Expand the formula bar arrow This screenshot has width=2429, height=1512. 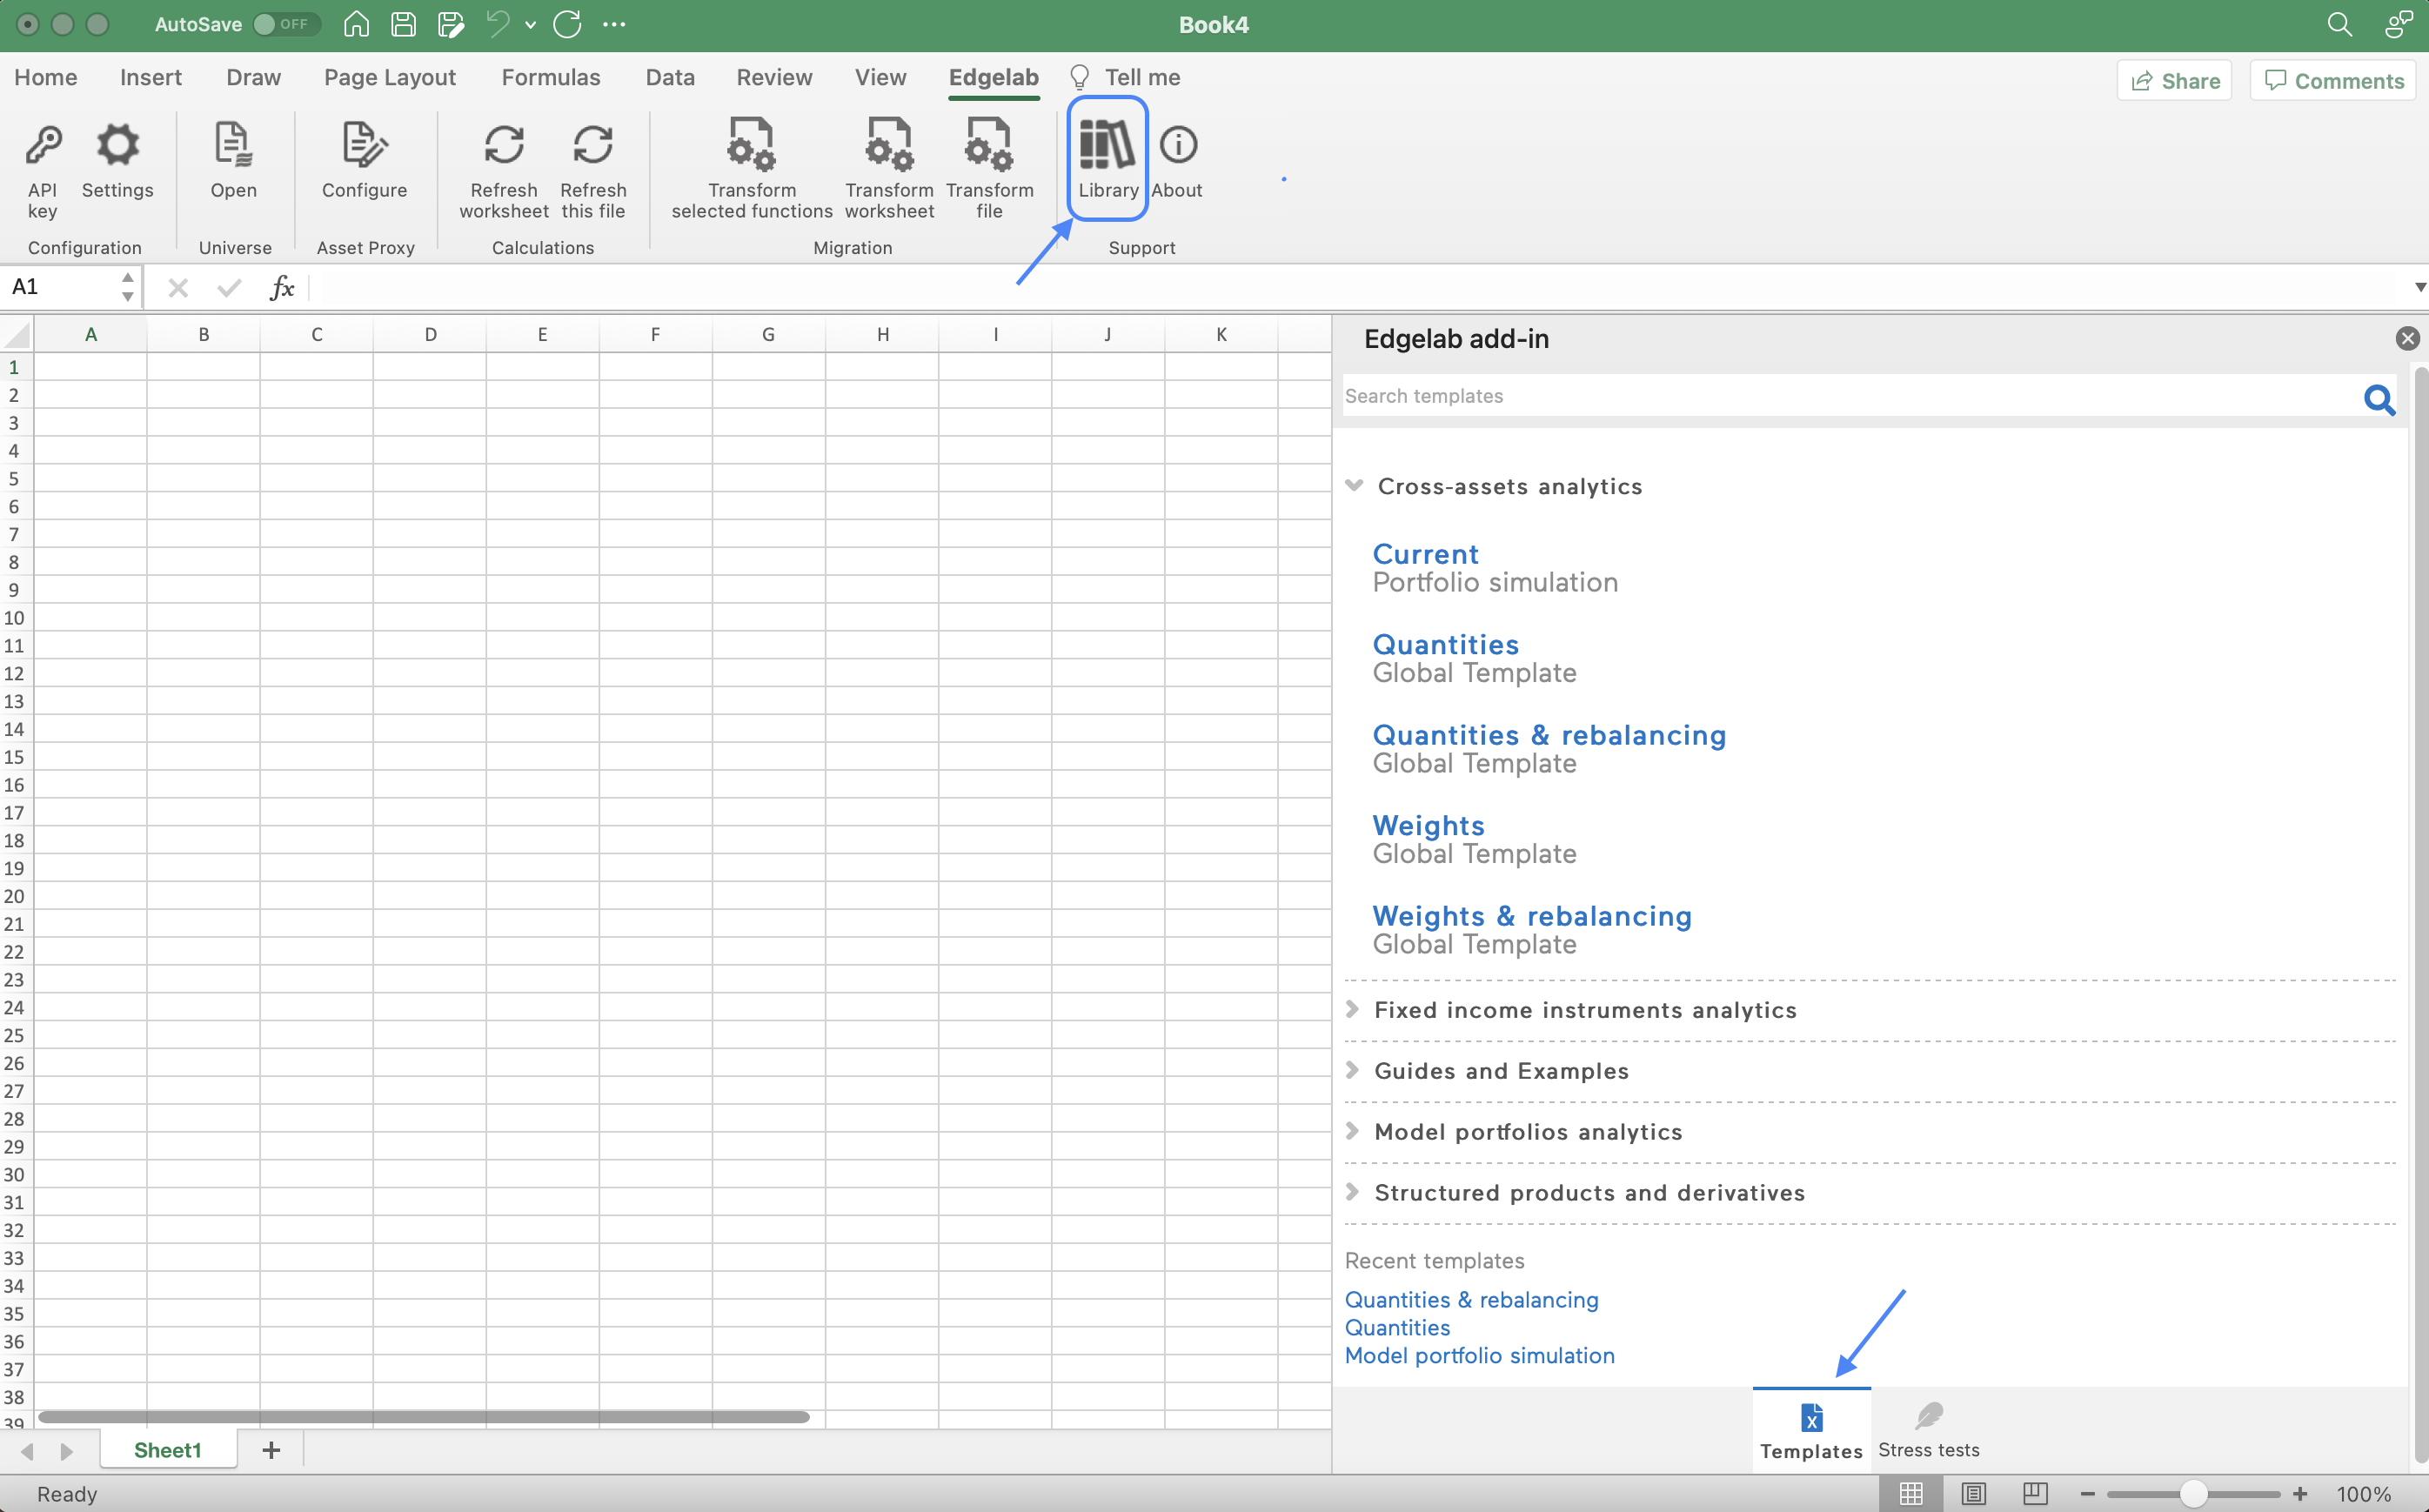2419,288
